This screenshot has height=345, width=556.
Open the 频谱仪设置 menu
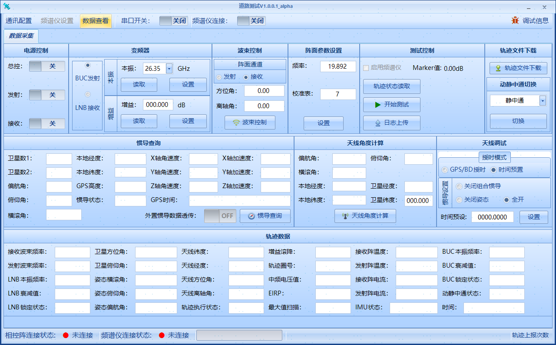pos(57,21)
